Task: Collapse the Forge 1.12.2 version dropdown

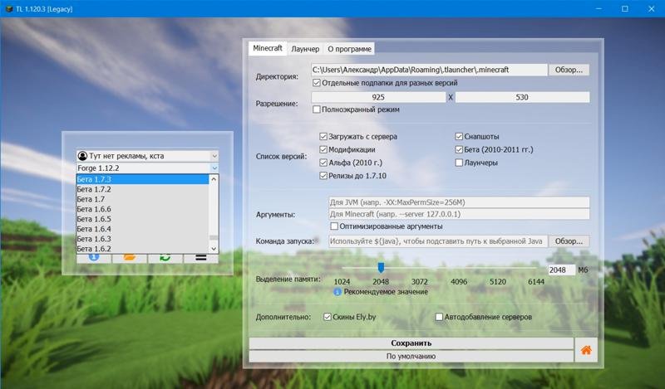Action: (214, 168)
